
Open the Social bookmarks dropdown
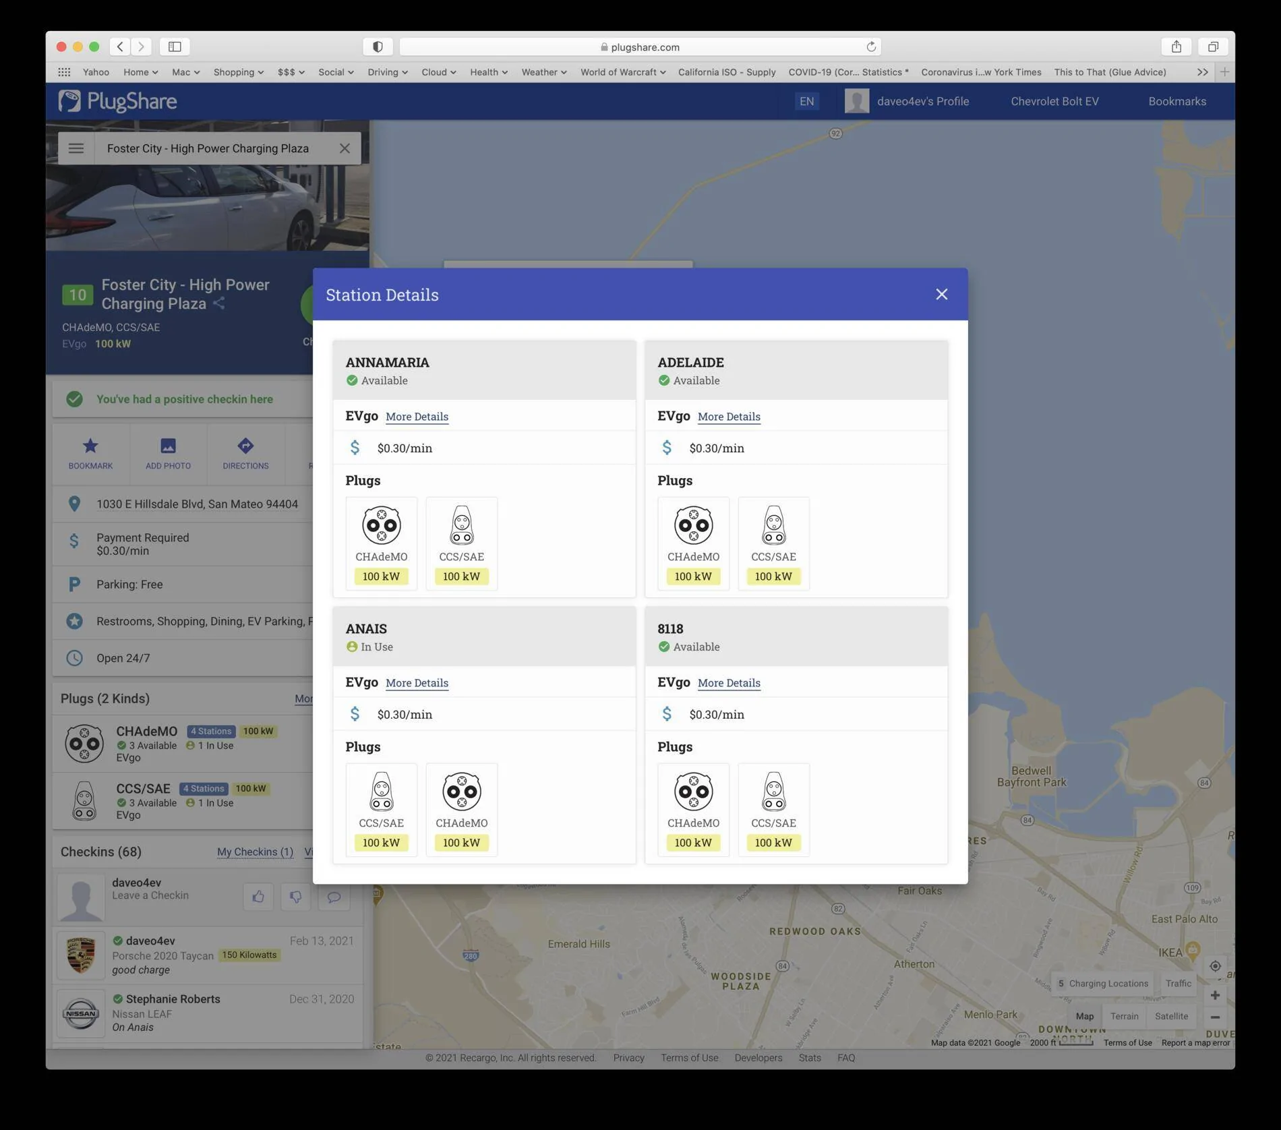(x=336, y=72)
